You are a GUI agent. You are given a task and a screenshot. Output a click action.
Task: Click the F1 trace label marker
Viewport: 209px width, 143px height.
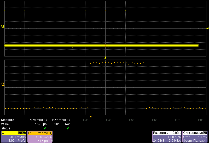(x=3, y=84)
